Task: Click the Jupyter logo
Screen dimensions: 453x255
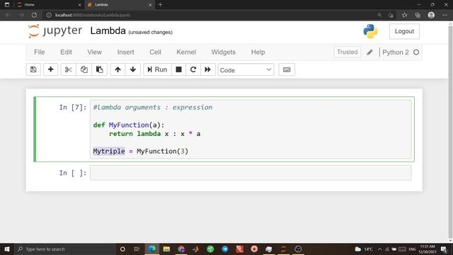Action: coord(55,31)
